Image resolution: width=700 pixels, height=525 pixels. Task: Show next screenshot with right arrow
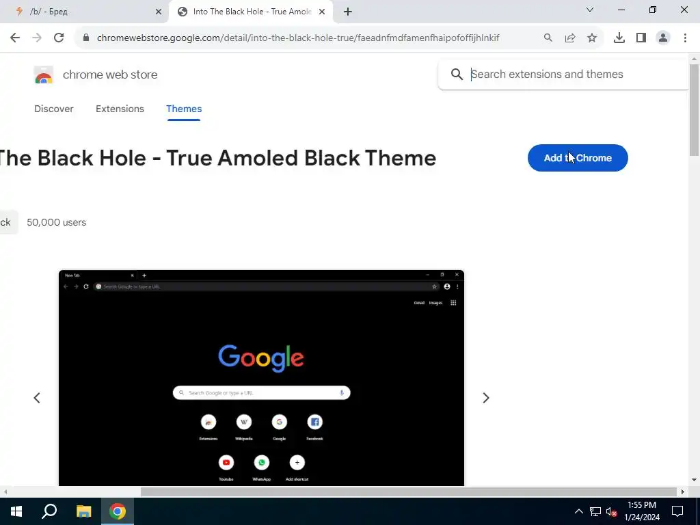pos(486,398)
